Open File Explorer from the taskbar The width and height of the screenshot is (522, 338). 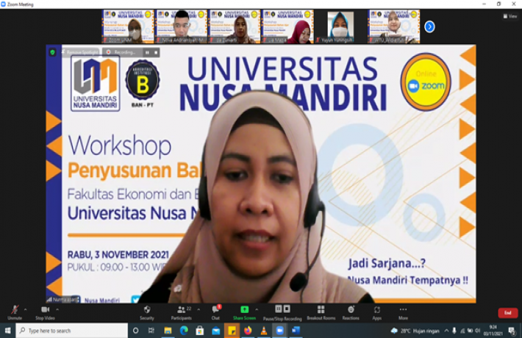pos(168,331)
